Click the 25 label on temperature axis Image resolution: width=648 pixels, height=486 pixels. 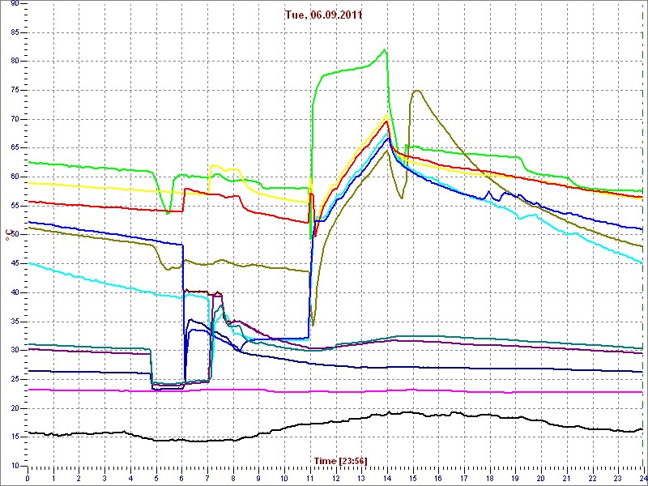tap(15, 379)
